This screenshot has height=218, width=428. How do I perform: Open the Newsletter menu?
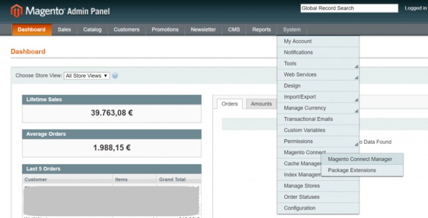[x=203, y=30]
